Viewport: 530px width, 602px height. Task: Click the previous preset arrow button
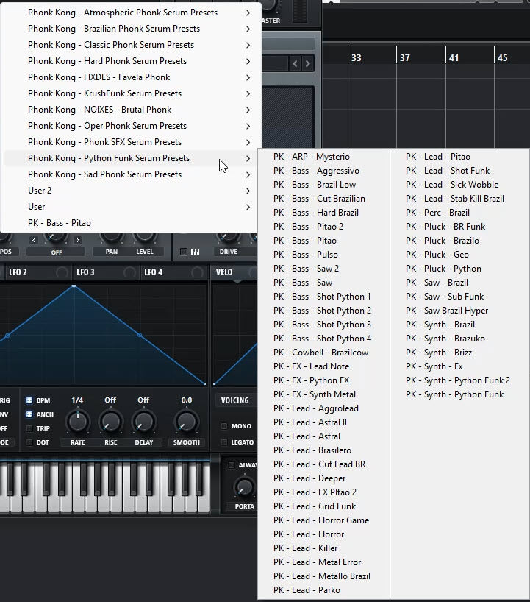click(x=296, y=64)
